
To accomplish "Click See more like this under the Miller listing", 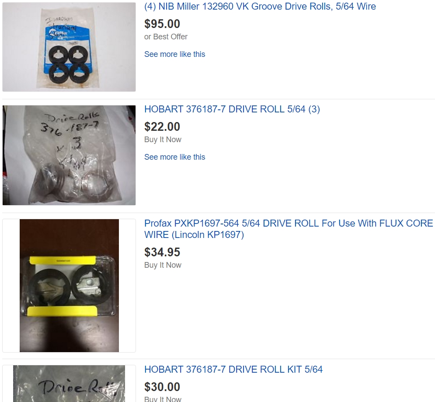I will click(x=174, y=54).
